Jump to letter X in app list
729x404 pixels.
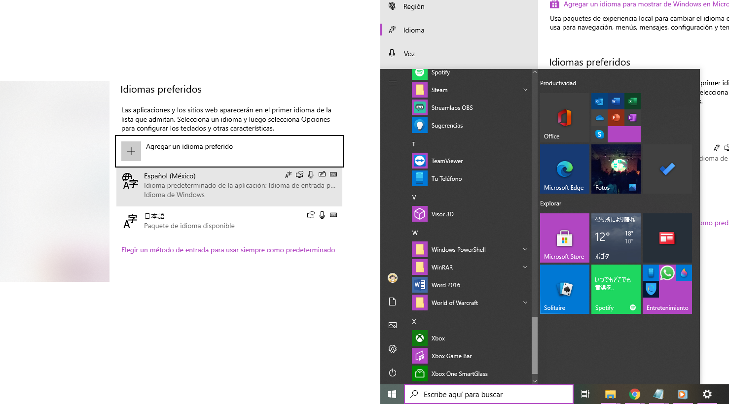click(414, 322)
